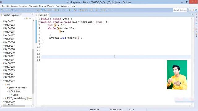Open the External Tools dropdown arrow
198x111 pixels.
point(77,10)
